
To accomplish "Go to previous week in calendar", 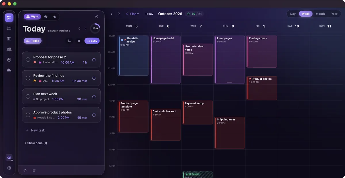I will pos(112,14).
